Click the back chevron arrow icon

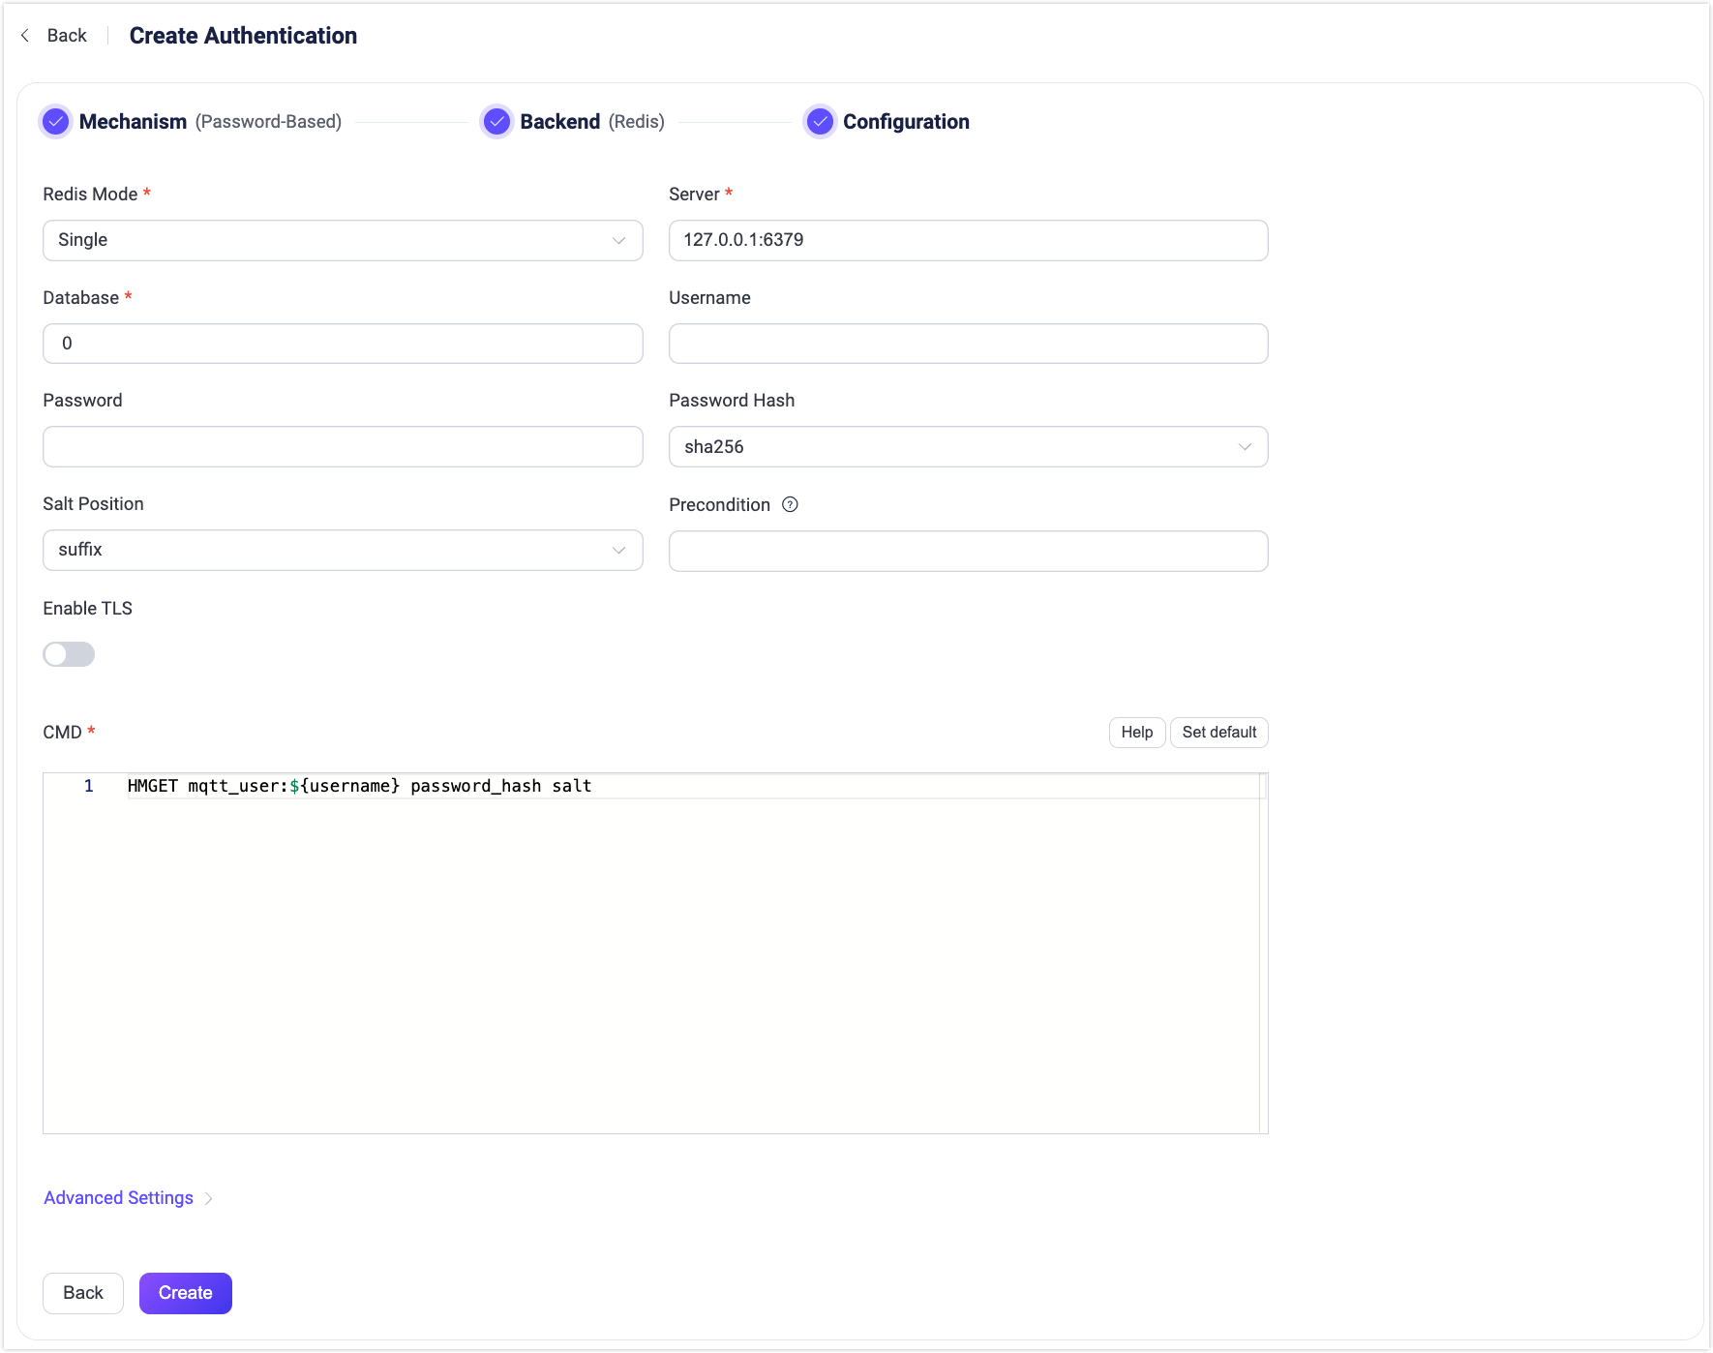[x=24, y=35]
